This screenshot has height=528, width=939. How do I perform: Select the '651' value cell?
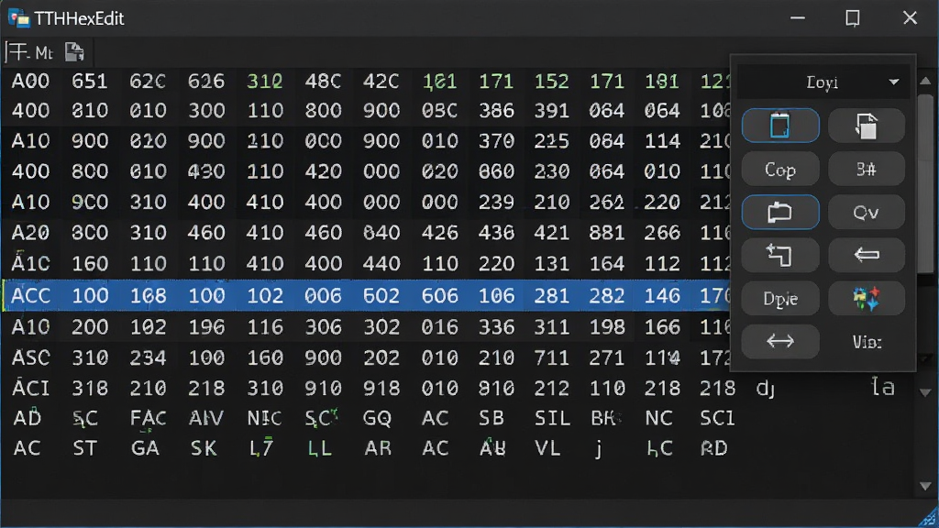pos(90,81)
